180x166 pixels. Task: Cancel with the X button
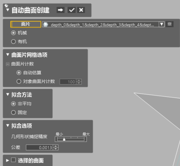point(81,10)
